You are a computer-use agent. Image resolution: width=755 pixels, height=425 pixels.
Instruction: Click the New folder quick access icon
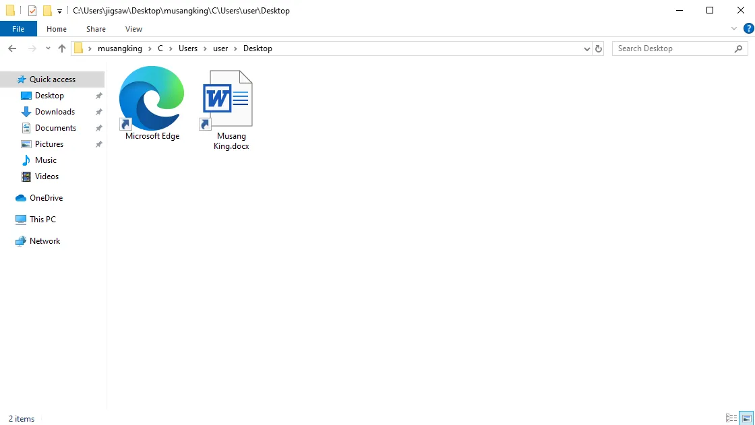pyautogui.click(x=47, y=11)
